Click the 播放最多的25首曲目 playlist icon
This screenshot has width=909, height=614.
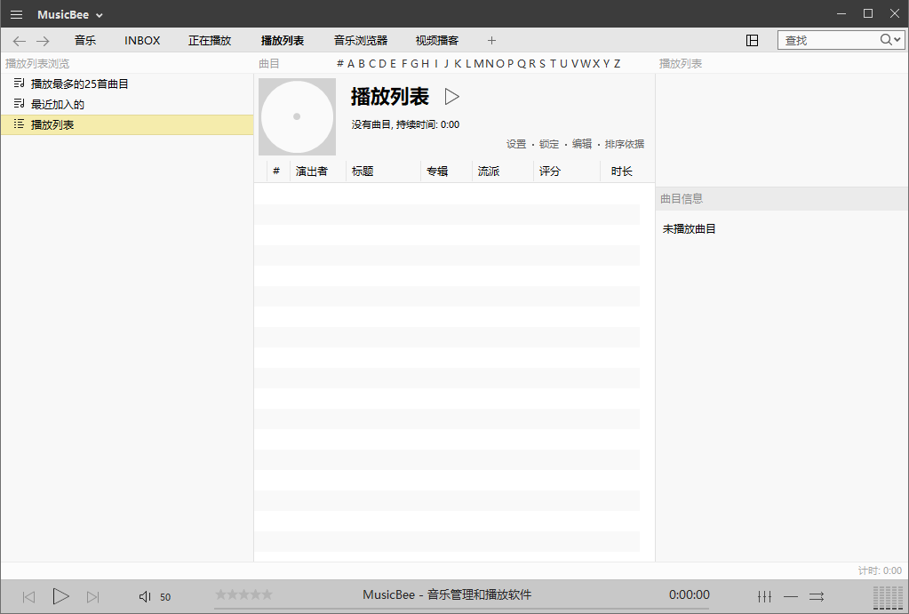[x=20, y=84]
